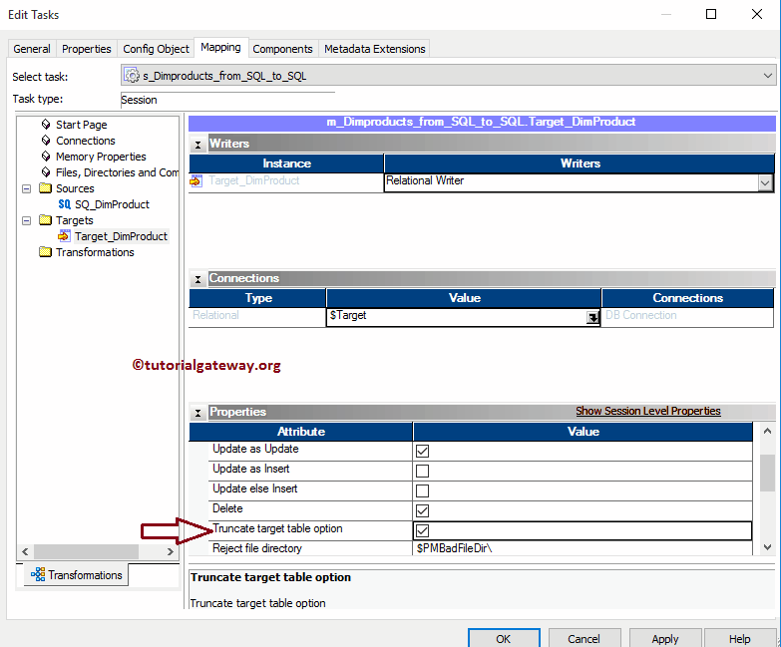Click Show Session Level Properties link
Viewport: 781px width, 647px height.
pyautogui.click(x=647, y=411)
